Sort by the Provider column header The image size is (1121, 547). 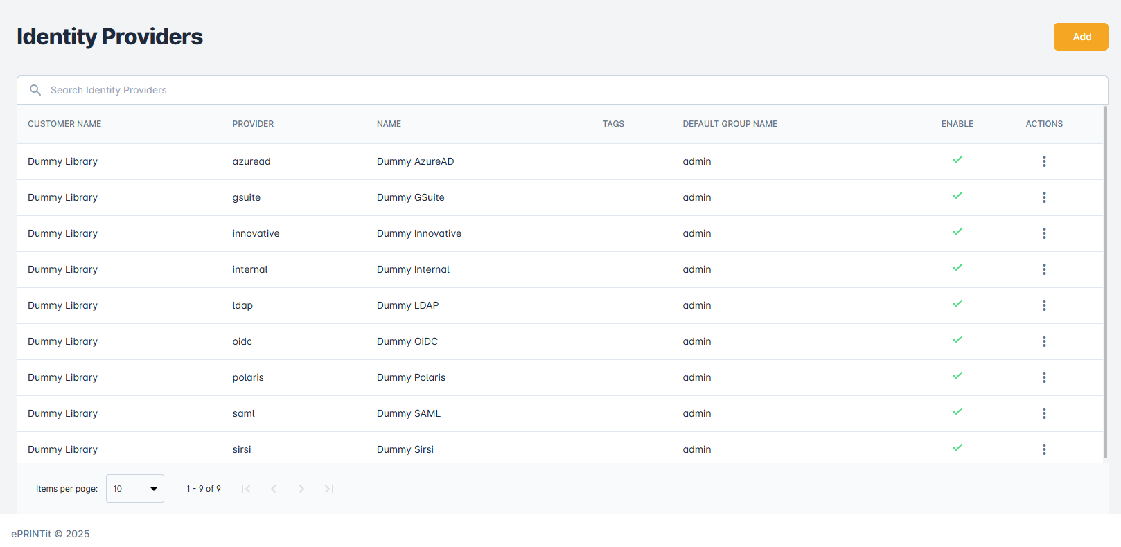click(x=253, y=124)
